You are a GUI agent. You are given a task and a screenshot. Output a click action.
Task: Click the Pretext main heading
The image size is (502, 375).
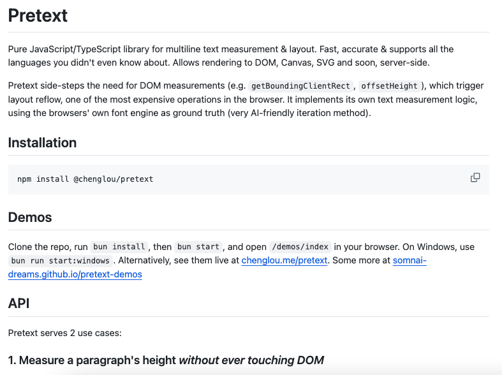click(x=38, y=15)
